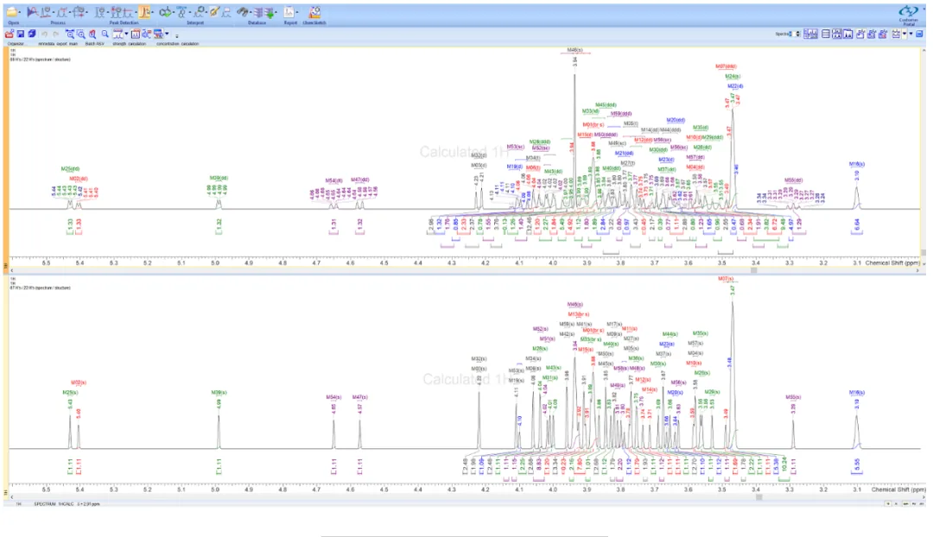Click the Spectra number stepper field
Image resolution: width=933 pixels, height=537 pixels.
[795, 34]
